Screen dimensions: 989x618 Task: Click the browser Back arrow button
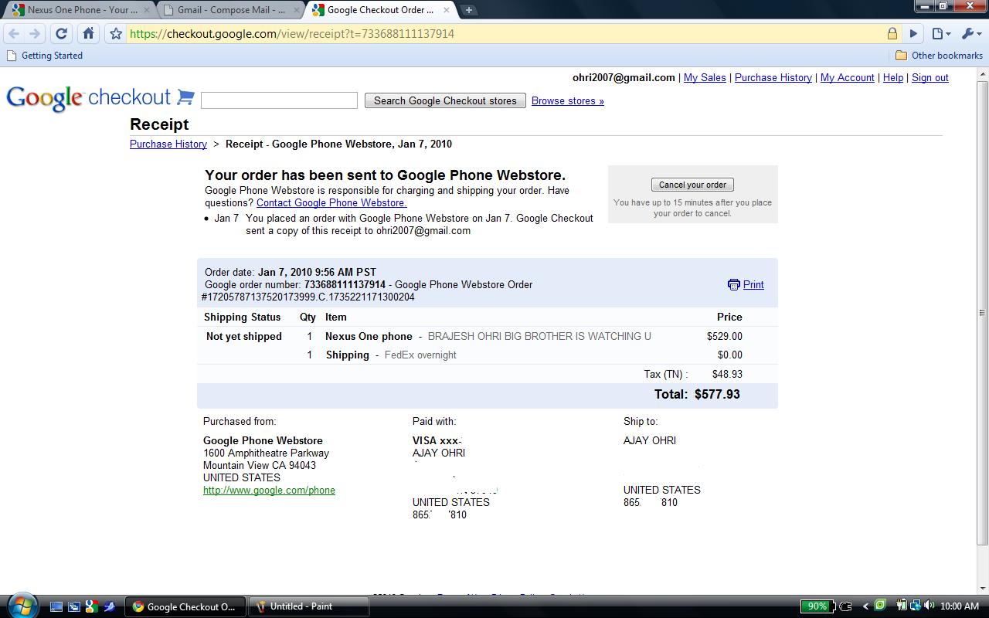pos(14,33)
